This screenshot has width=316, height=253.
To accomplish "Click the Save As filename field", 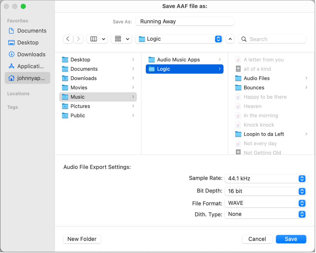I will coord(185,22).
